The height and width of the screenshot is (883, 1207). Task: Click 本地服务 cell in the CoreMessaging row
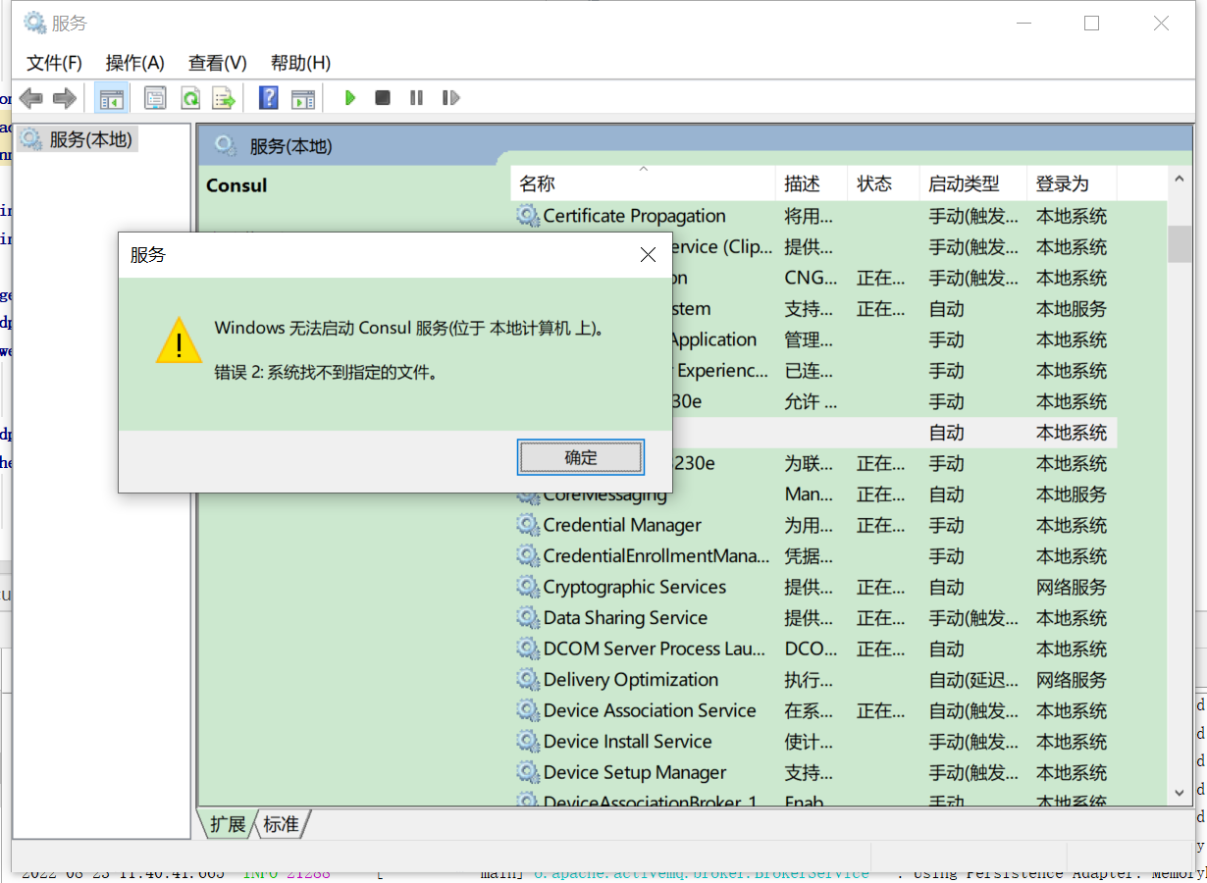coord(1072,494)
